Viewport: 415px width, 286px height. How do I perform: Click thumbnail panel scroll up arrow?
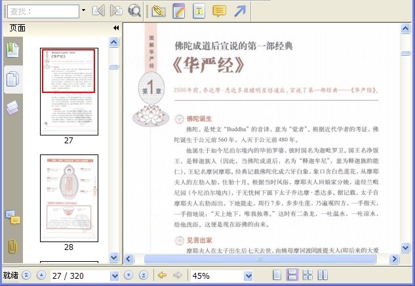114,43
